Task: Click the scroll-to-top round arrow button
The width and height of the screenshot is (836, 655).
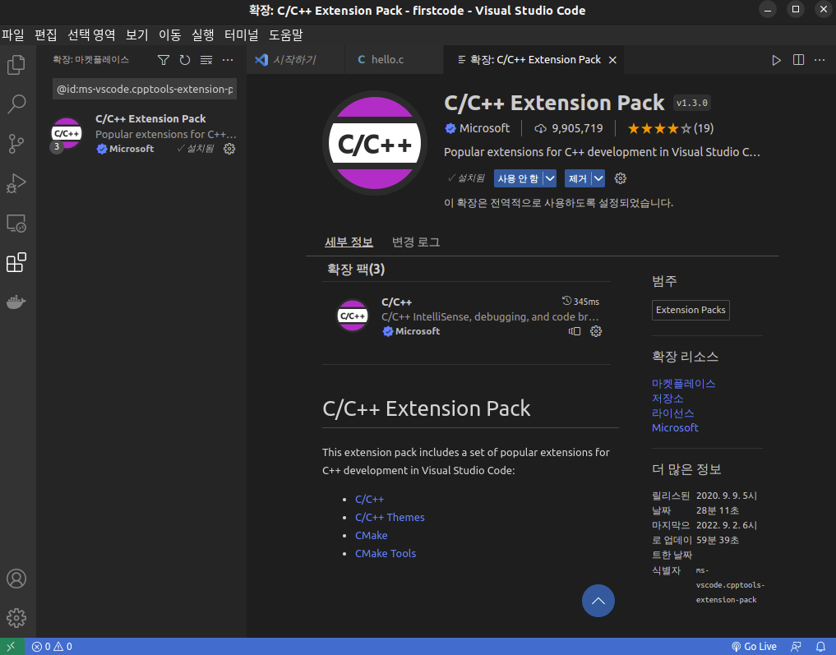Action: click(598, 601)
